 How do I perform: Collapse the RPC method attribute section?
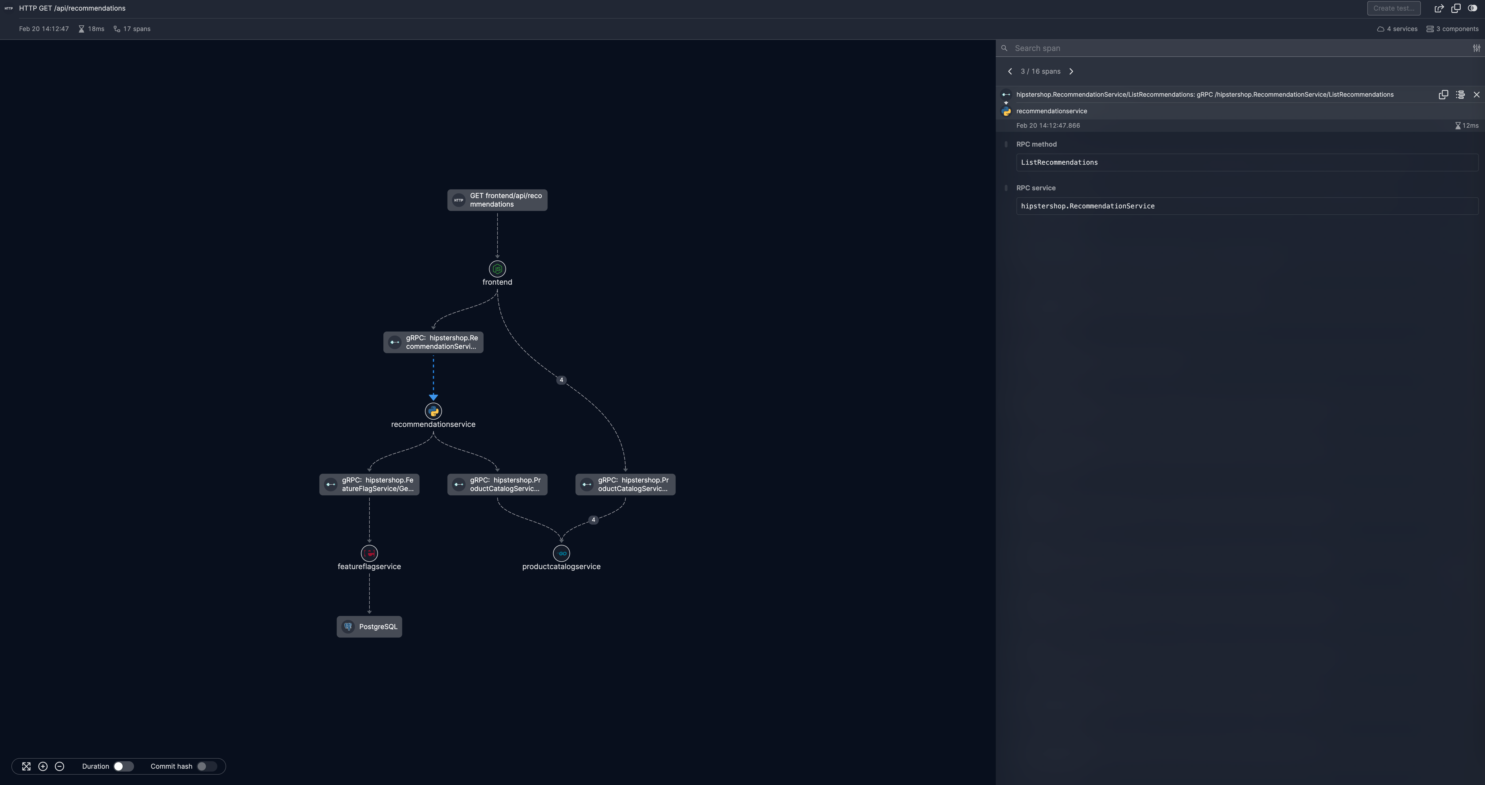click(1006, 144)
